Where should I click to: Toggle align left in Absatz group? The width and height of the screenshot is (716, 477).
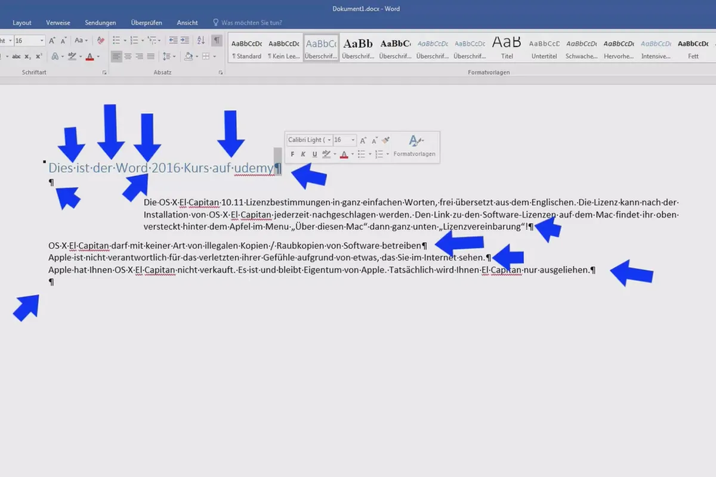click(116, 56)
